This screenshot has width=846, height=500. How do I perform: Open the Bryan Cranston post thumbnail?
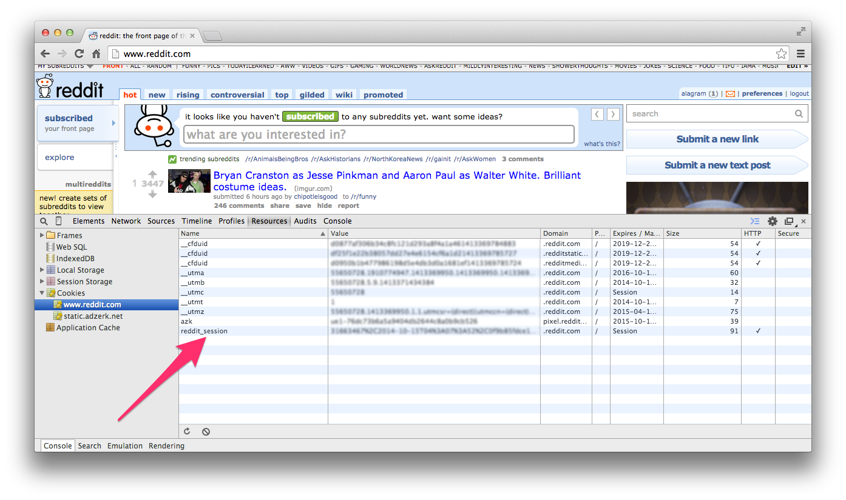(189, 181)
